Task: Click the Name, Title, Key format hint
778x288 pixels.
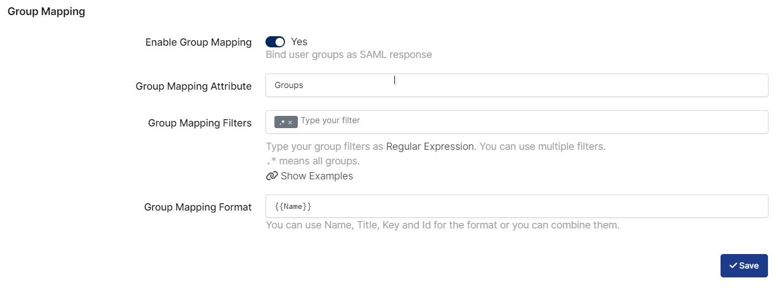Action: pyautogui.click(x=442, y=226)
